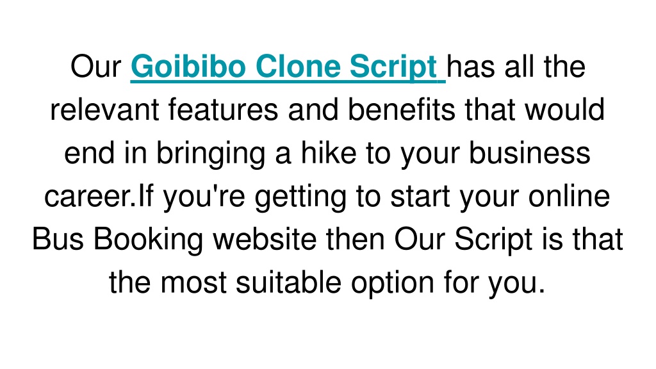The height and width of the screenshot is (369, 656).
Task: Click the word "option" in the last line
Action: pos(393,283)
